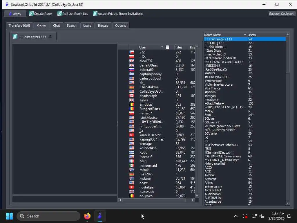The width and height of the screenshot is (297, 223).
Task: Click the Turkish flag icon beside kaan-k-server
Action: pyautogui.click(x=132, y=135)
